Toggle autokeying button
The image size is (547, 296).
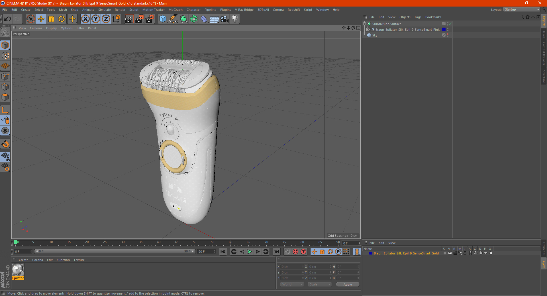coord(295,252)
